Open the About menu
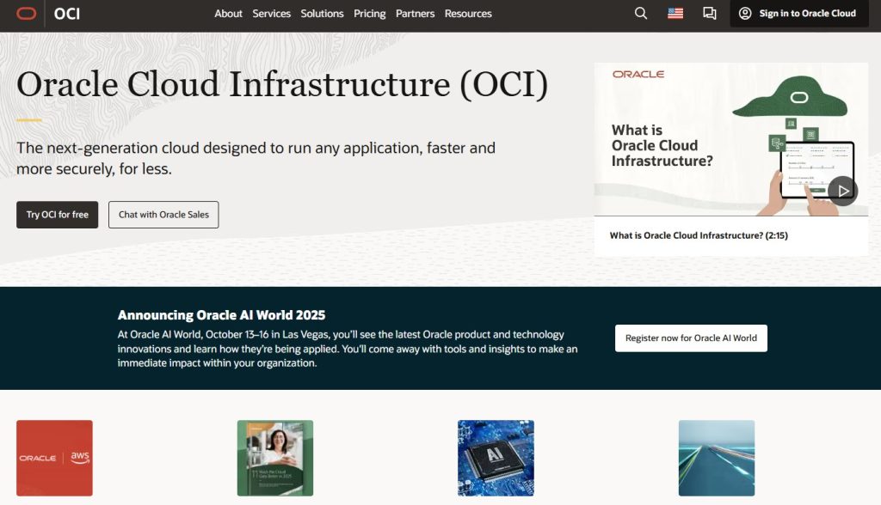The image size is (881, 505). 228,14
